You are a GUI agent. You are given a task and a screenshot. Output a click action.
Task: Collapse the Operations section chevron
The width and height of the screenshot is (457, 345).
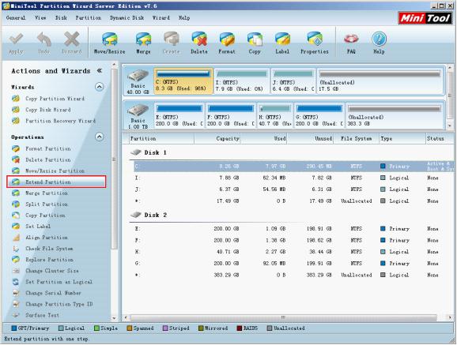point(100,137)
